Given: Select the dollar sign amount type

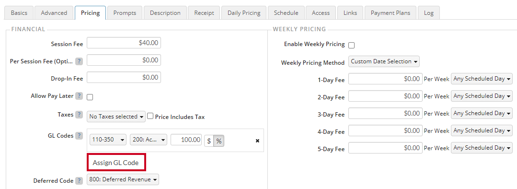Looking at the screenshot, I should pyautogui.click(x=209, y=141).
